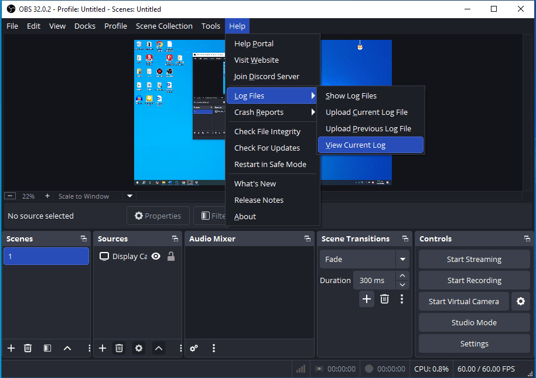536x378 pixels.
Task: Delete scene 1 using the trash icon
Action: click(28, 348)
